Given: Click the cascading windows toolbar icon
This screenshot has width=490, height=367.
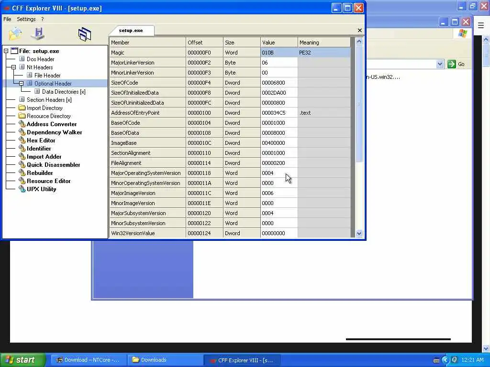Looking at the screenshot, I should click(85, 34).
